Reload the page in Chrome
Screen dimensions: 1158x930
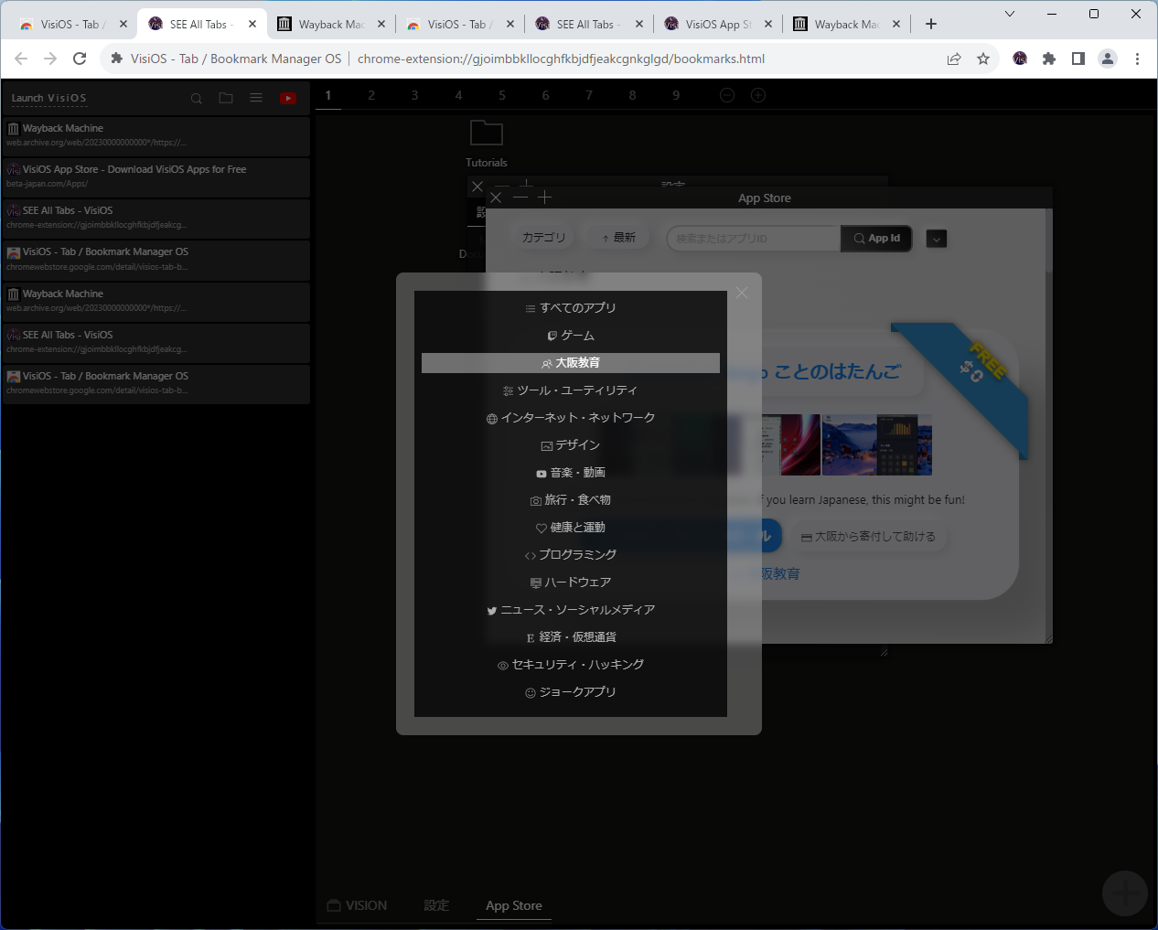[x=80, y=59]
